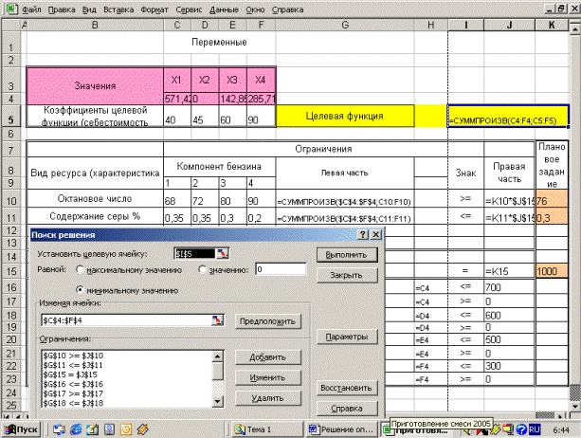Open Параметры in Solver dialog

pyautogui.click(x=347, y=337)
